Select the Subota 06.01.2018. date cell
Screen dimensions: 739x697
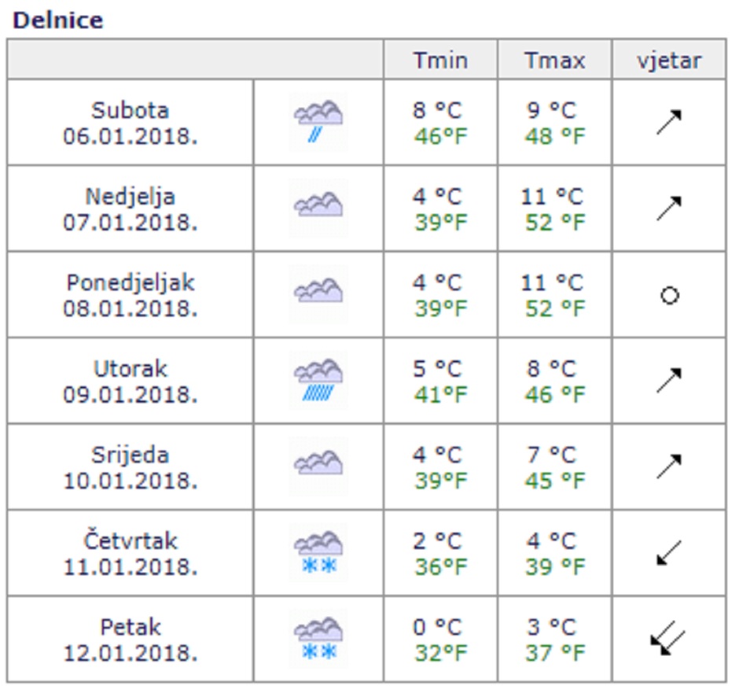(x=131, y=123)
